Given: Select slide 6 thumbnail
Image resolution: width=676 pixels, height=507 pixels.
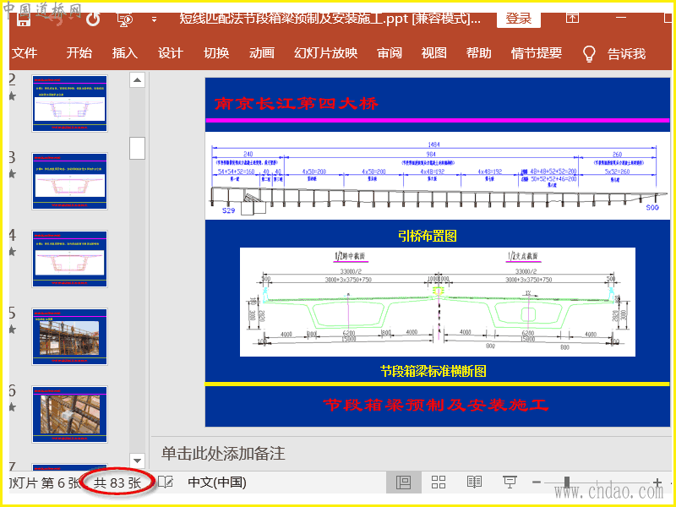Looking at the screenshot, I should pos(69,414).
